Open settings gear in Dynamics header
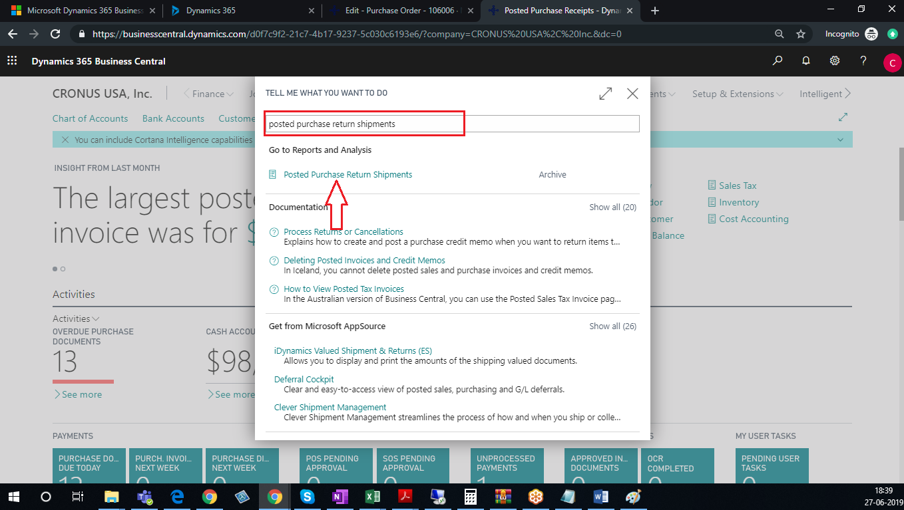 835,61
